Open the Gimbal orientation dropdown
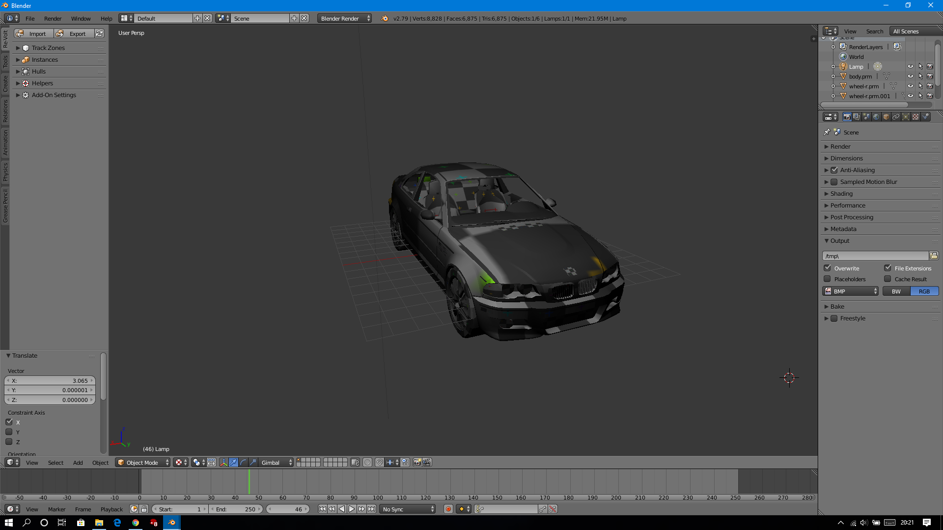The width and height of the screenshot is (943, 530). coord(276,462)
